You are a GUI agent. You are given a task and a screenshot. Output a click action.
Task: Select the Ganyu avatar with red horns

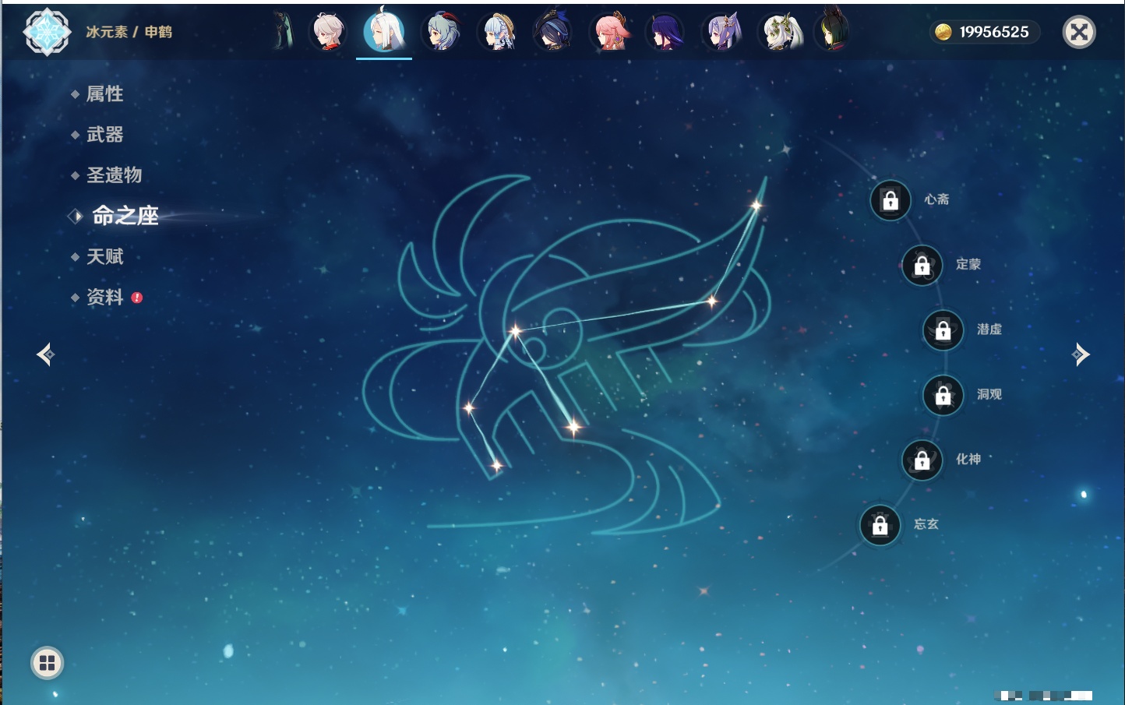tap(441, 32)
